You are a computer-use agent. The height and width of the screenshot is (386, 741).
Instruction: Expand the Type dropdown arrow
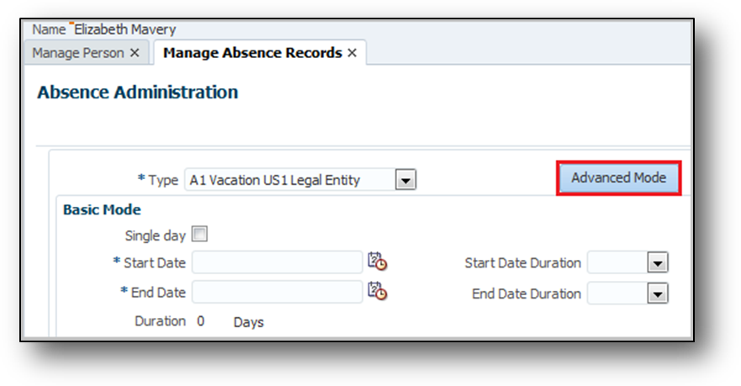406,180
